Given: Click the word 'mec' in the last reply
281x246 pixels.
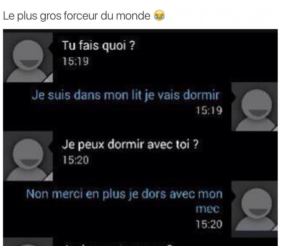Looking at the screenshot, I should (207, 209).
